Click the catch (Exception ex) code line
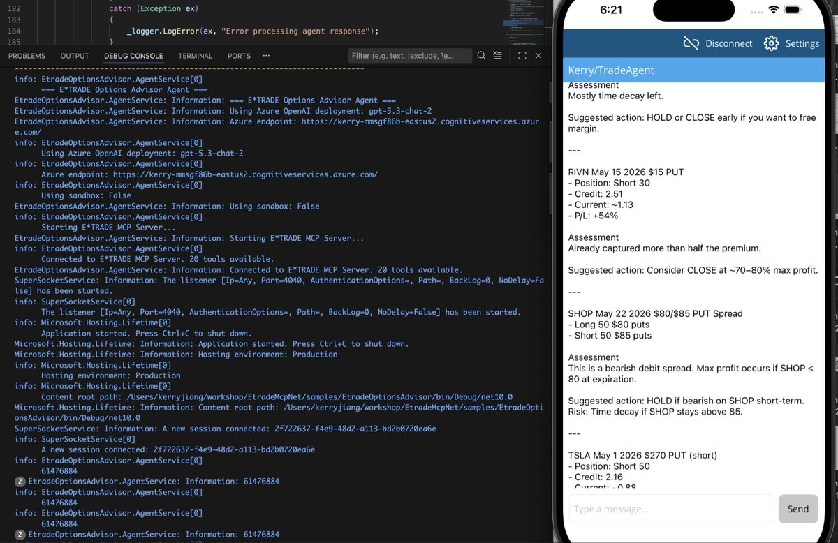The height and width of the screenshot is (543, 838). pyautogui.click(x=154, y=8)
